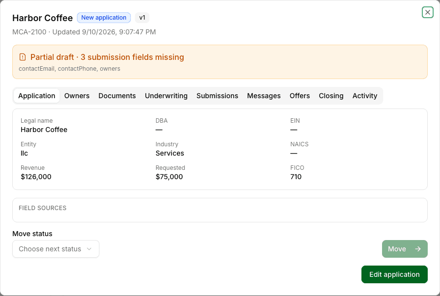
Task: Open the Messages tab
Action: click(x=264, y=96)
